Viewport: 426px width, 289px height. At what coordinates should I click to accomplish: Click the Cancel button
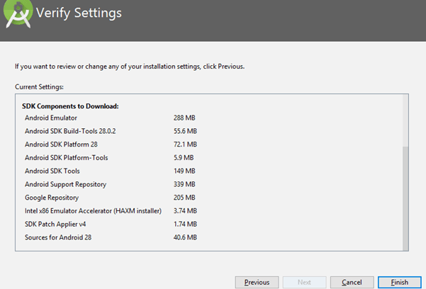(x=352, y=283)
